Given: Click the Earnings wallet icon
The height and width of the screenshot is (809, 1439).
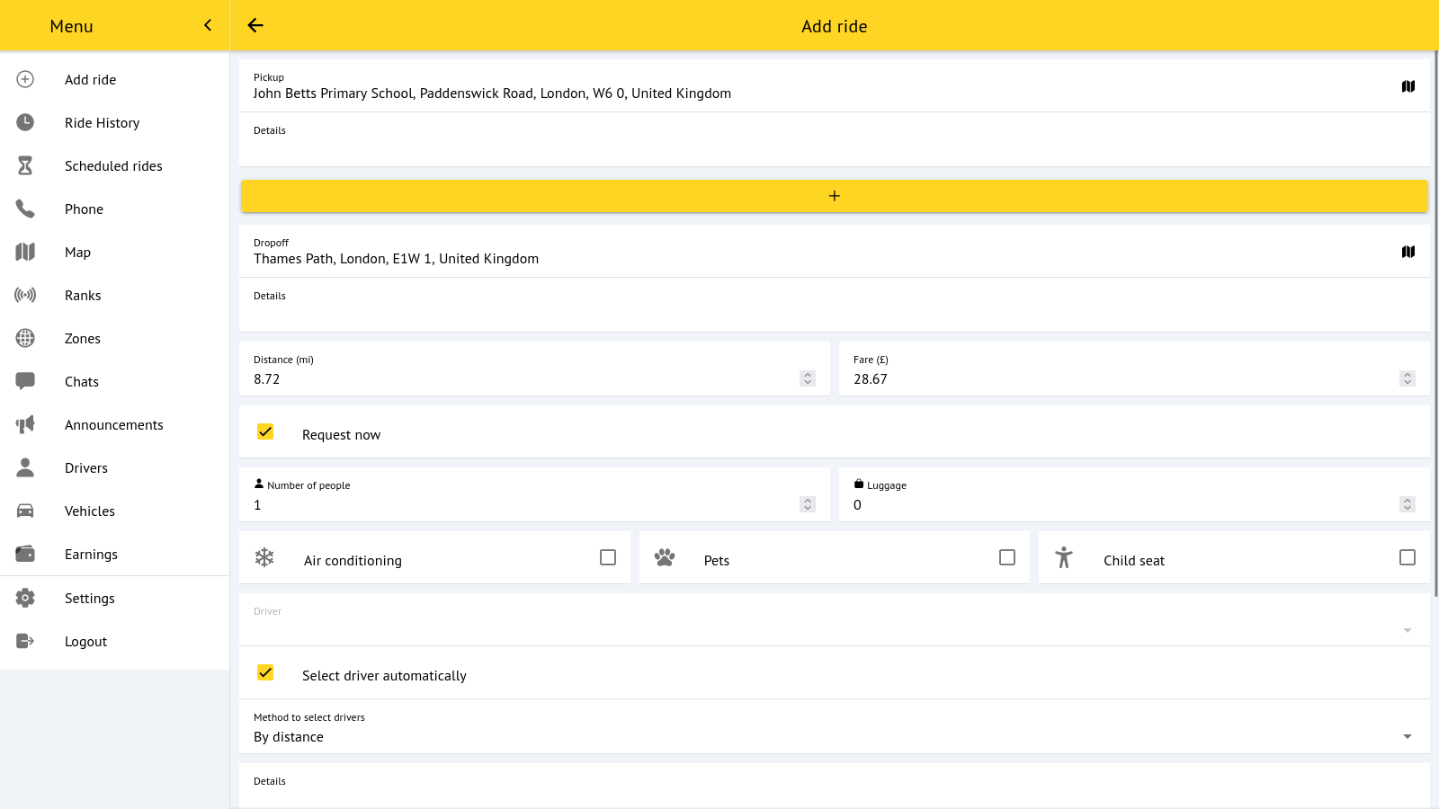Looking at the screenshot, I should pyautogui.click(x=25, y=554).
